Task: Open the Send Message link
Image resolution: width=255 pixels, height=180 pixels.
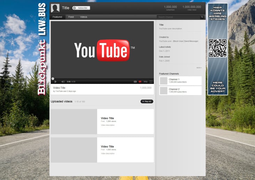Action: [x=191, y=41]
